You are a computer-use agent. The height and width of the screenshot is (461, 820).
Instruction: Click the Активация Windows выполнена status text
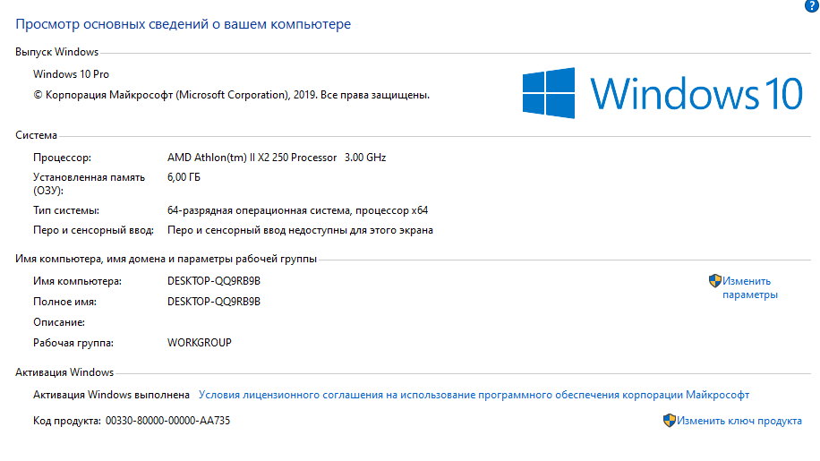click(x=111, y=395)
